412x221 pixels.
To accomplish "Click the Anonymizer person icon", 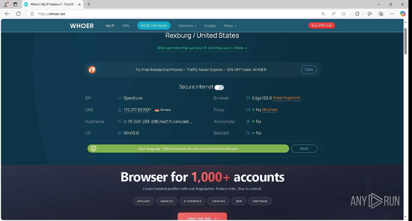I will [248, 121].
